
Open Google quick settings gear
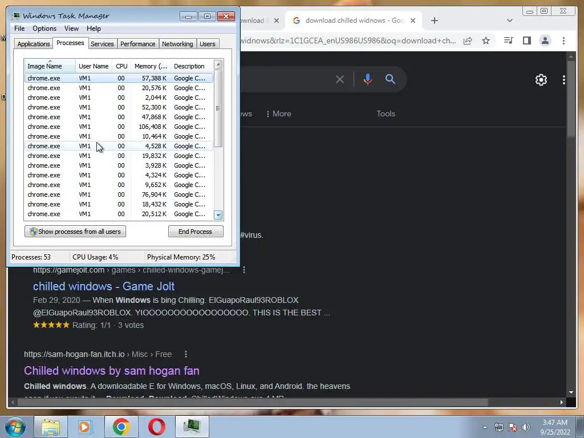coord(541,80)
